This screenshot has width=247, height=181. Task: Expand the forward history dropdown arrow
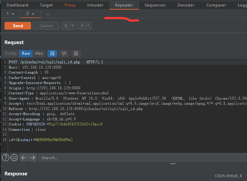88,26
